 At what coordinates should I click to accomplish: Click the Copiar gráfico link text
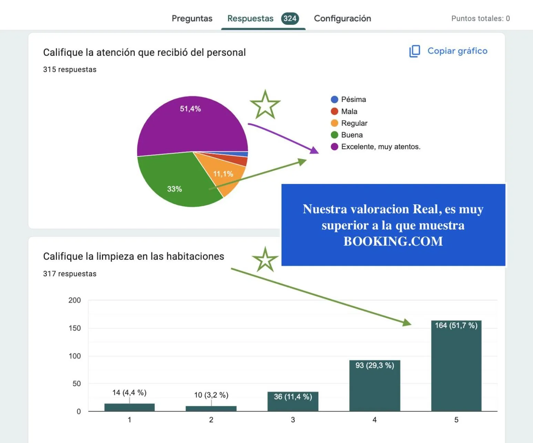(x=457, y=51)
